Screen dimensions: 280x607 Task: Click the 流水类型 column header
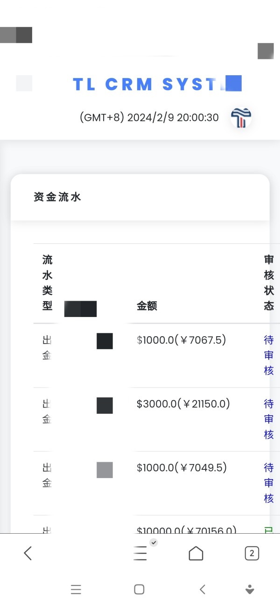[x=47, y=283]
